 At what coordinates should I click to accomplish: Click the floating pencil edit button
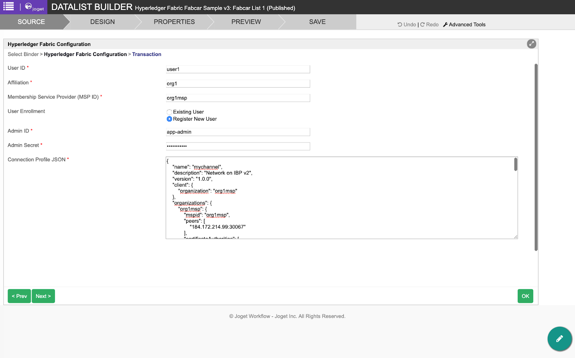560,339
